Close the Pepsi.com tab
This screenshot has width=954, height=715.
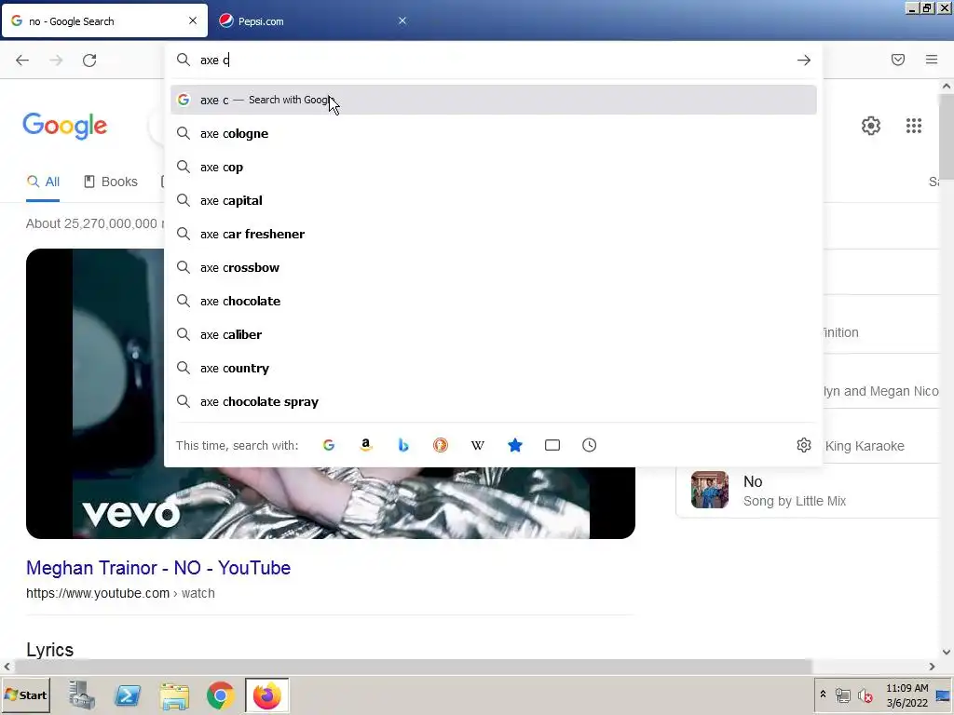pyautogui.click(x=402, y=20)
